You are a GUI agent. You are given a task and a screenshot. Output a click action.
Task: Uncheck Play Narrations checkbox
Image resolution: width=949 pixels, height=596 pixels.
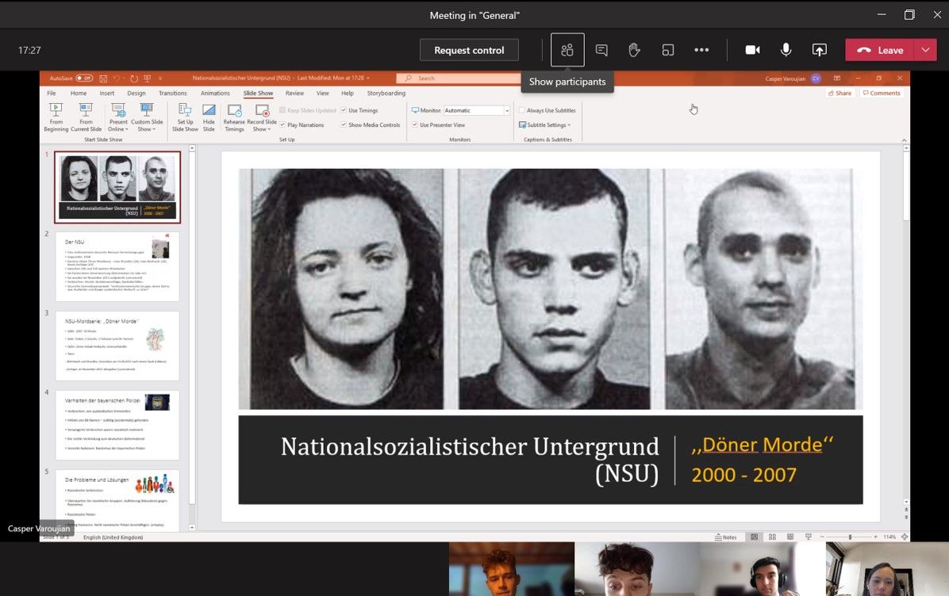(282, 124)
